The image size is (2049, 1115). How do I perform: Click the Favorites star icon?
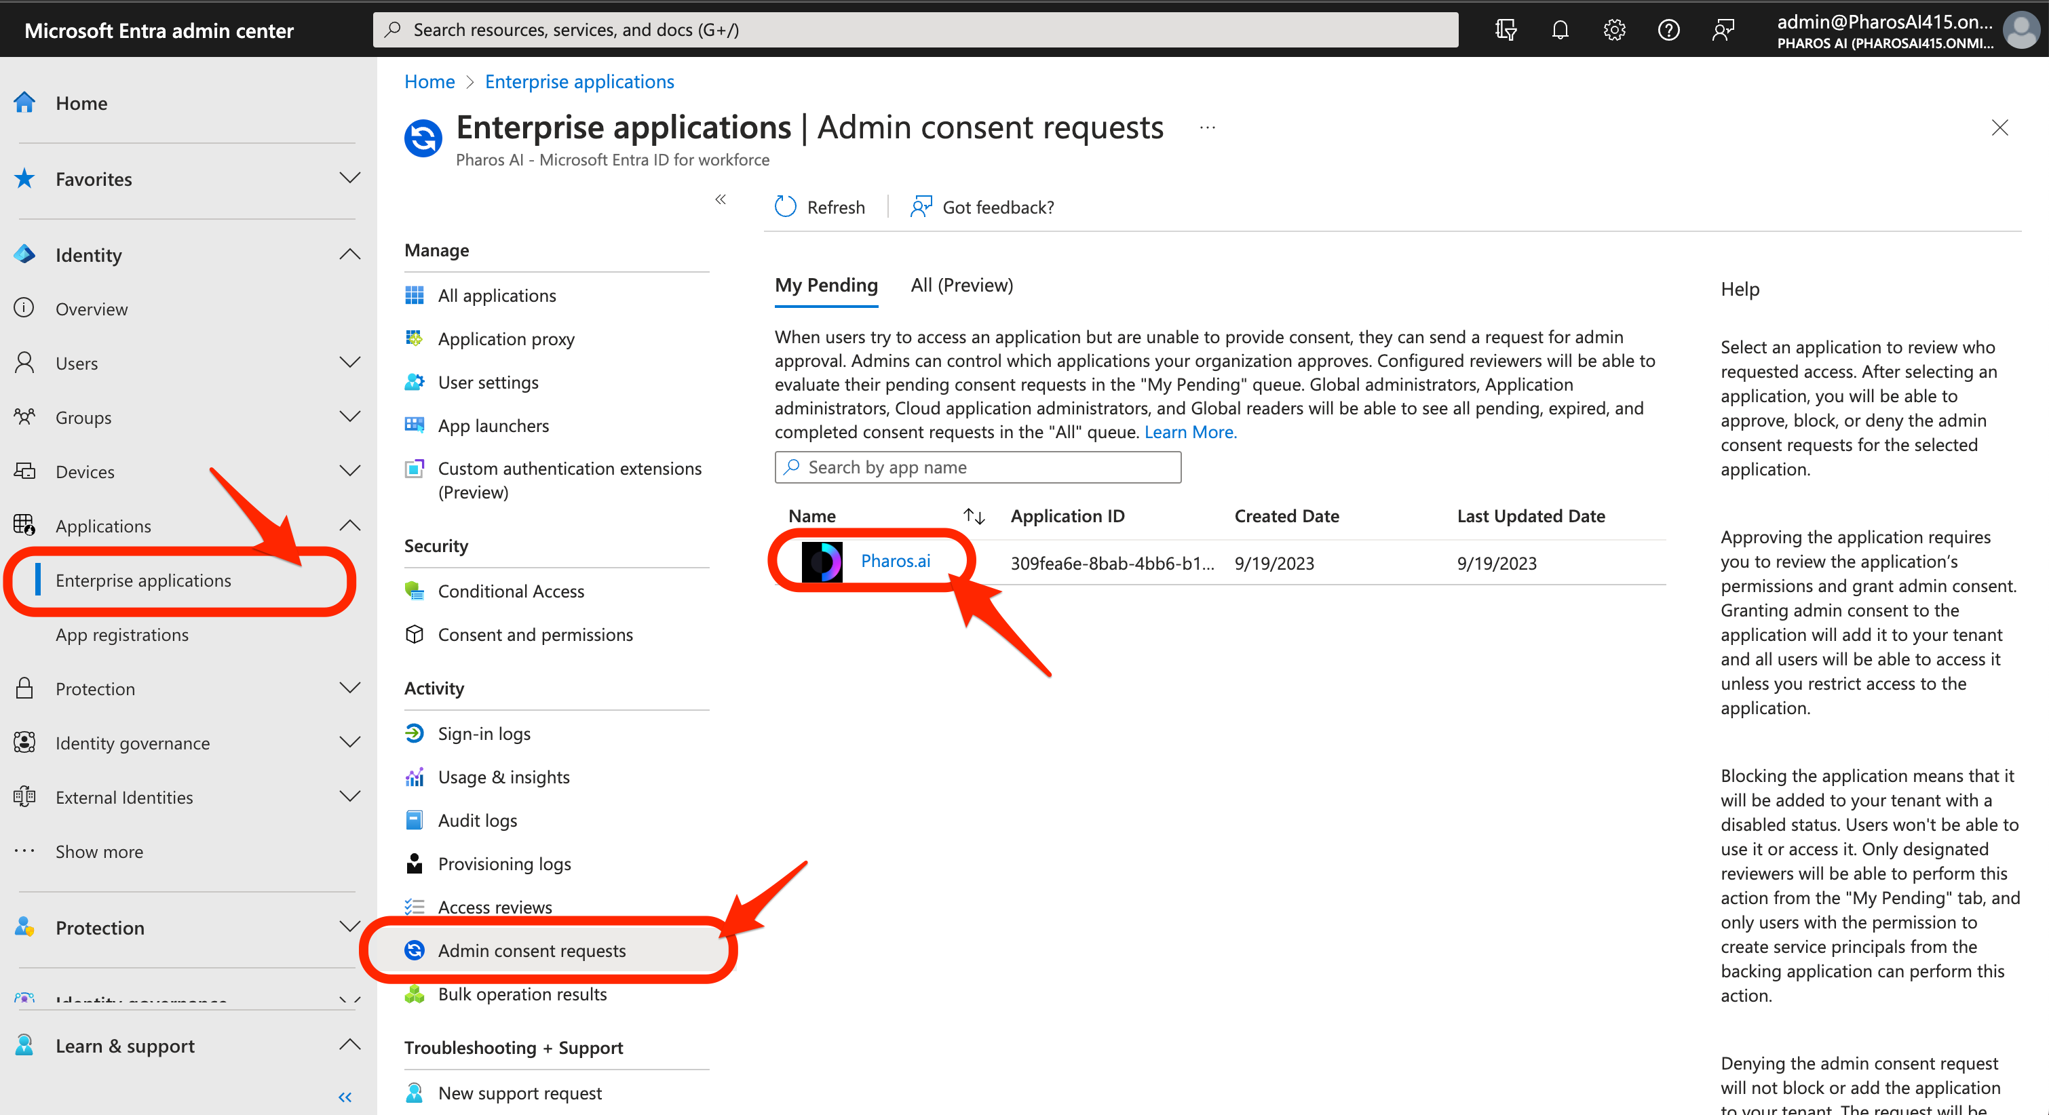(x=24, y=178)
